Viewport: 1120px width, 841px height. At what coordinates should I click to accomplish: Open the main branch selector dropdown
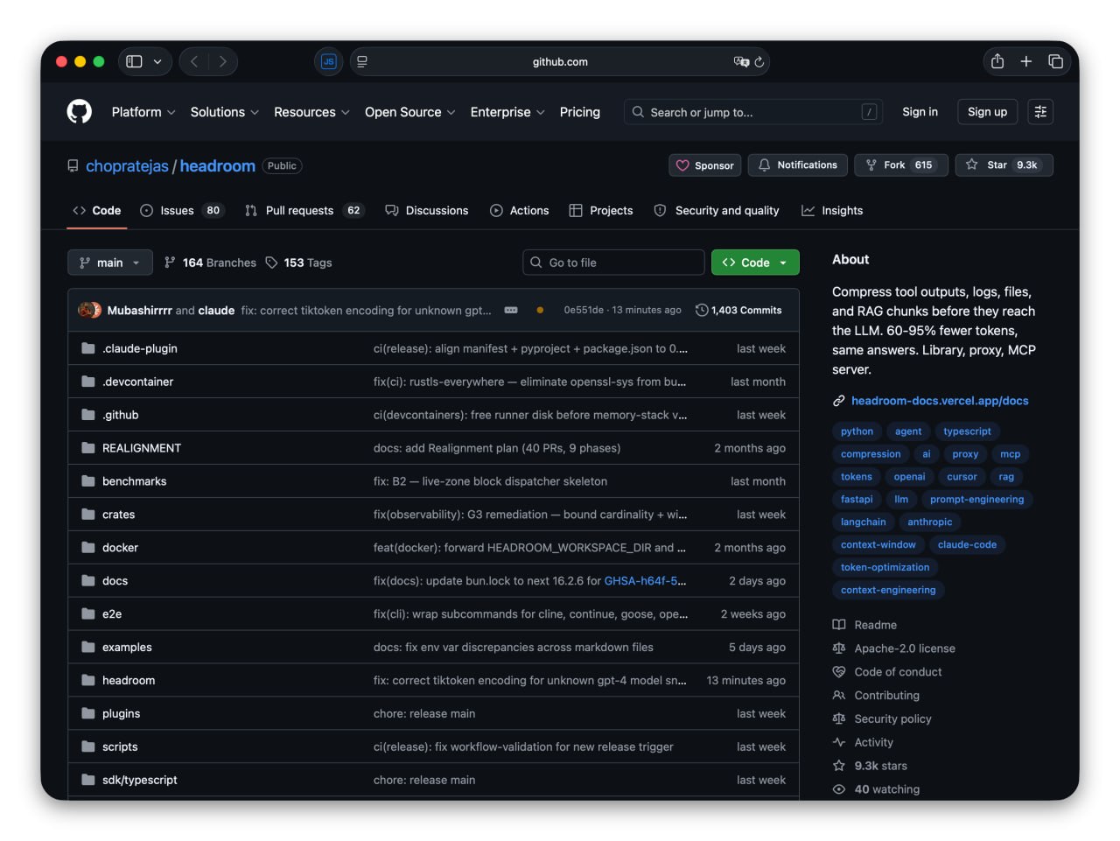pos(110,263)
